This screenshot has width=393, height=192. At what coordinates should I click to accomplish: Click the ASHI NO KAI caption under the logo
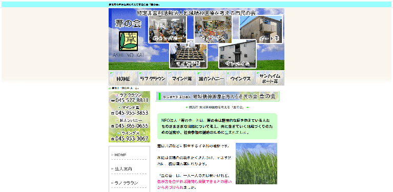point(128,55)
